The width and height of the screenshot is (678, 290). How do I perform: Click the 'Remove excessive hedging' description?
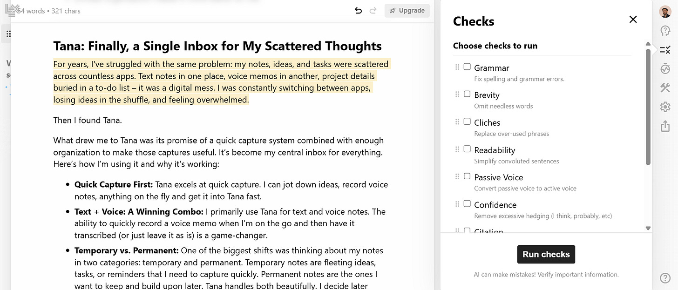pyautogui.click(x=543, y=216)
